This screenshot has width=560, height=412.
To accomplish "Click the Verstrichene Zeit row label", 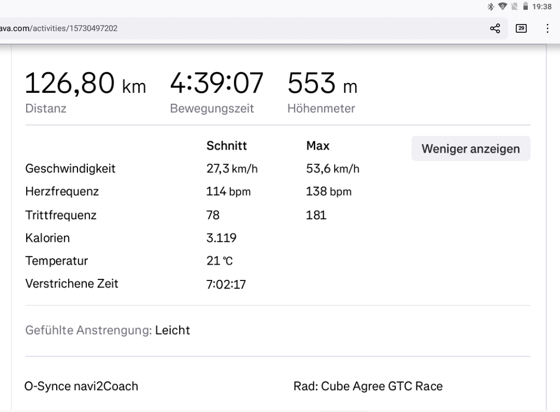I will (72, 284).
